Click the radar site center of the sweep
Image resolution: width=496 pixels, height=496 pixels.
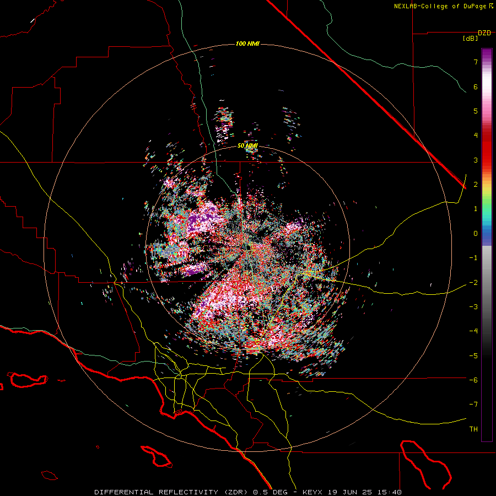click(247, 247)
